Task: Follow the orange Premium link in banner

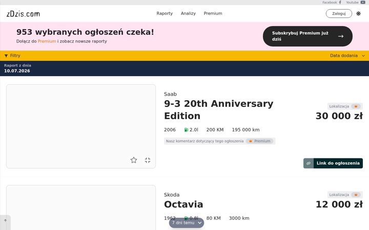Action: tap(47, 41)
